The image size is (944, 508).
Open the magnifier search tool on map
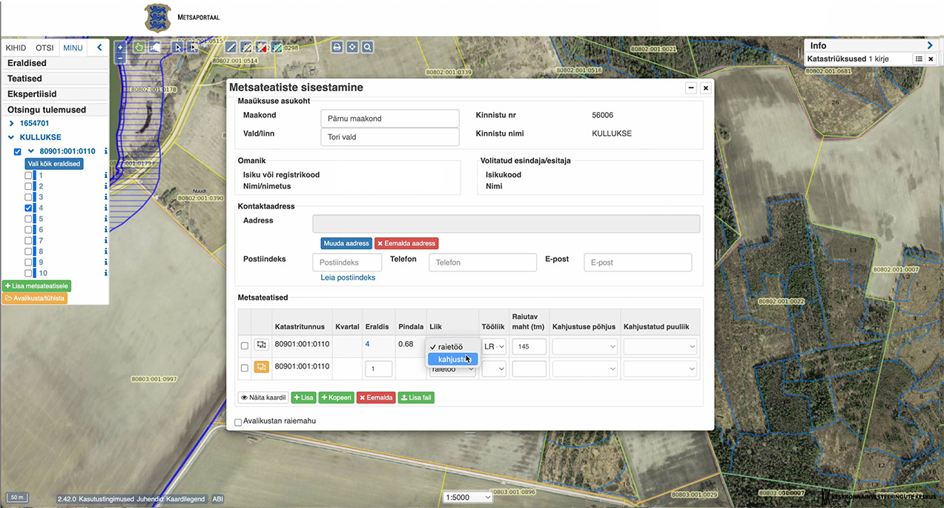tap(367, 47)
